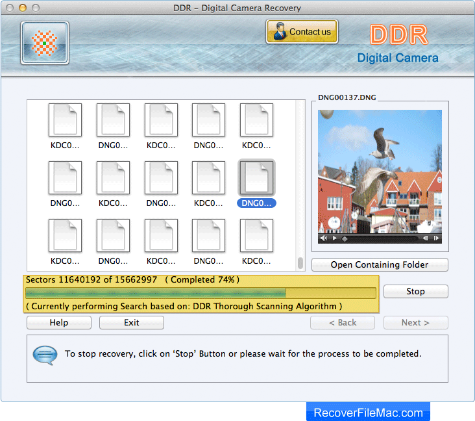Open Containing Folder of the recovered file
Viewport: 475px width, 421px height.
coord(380,265)
